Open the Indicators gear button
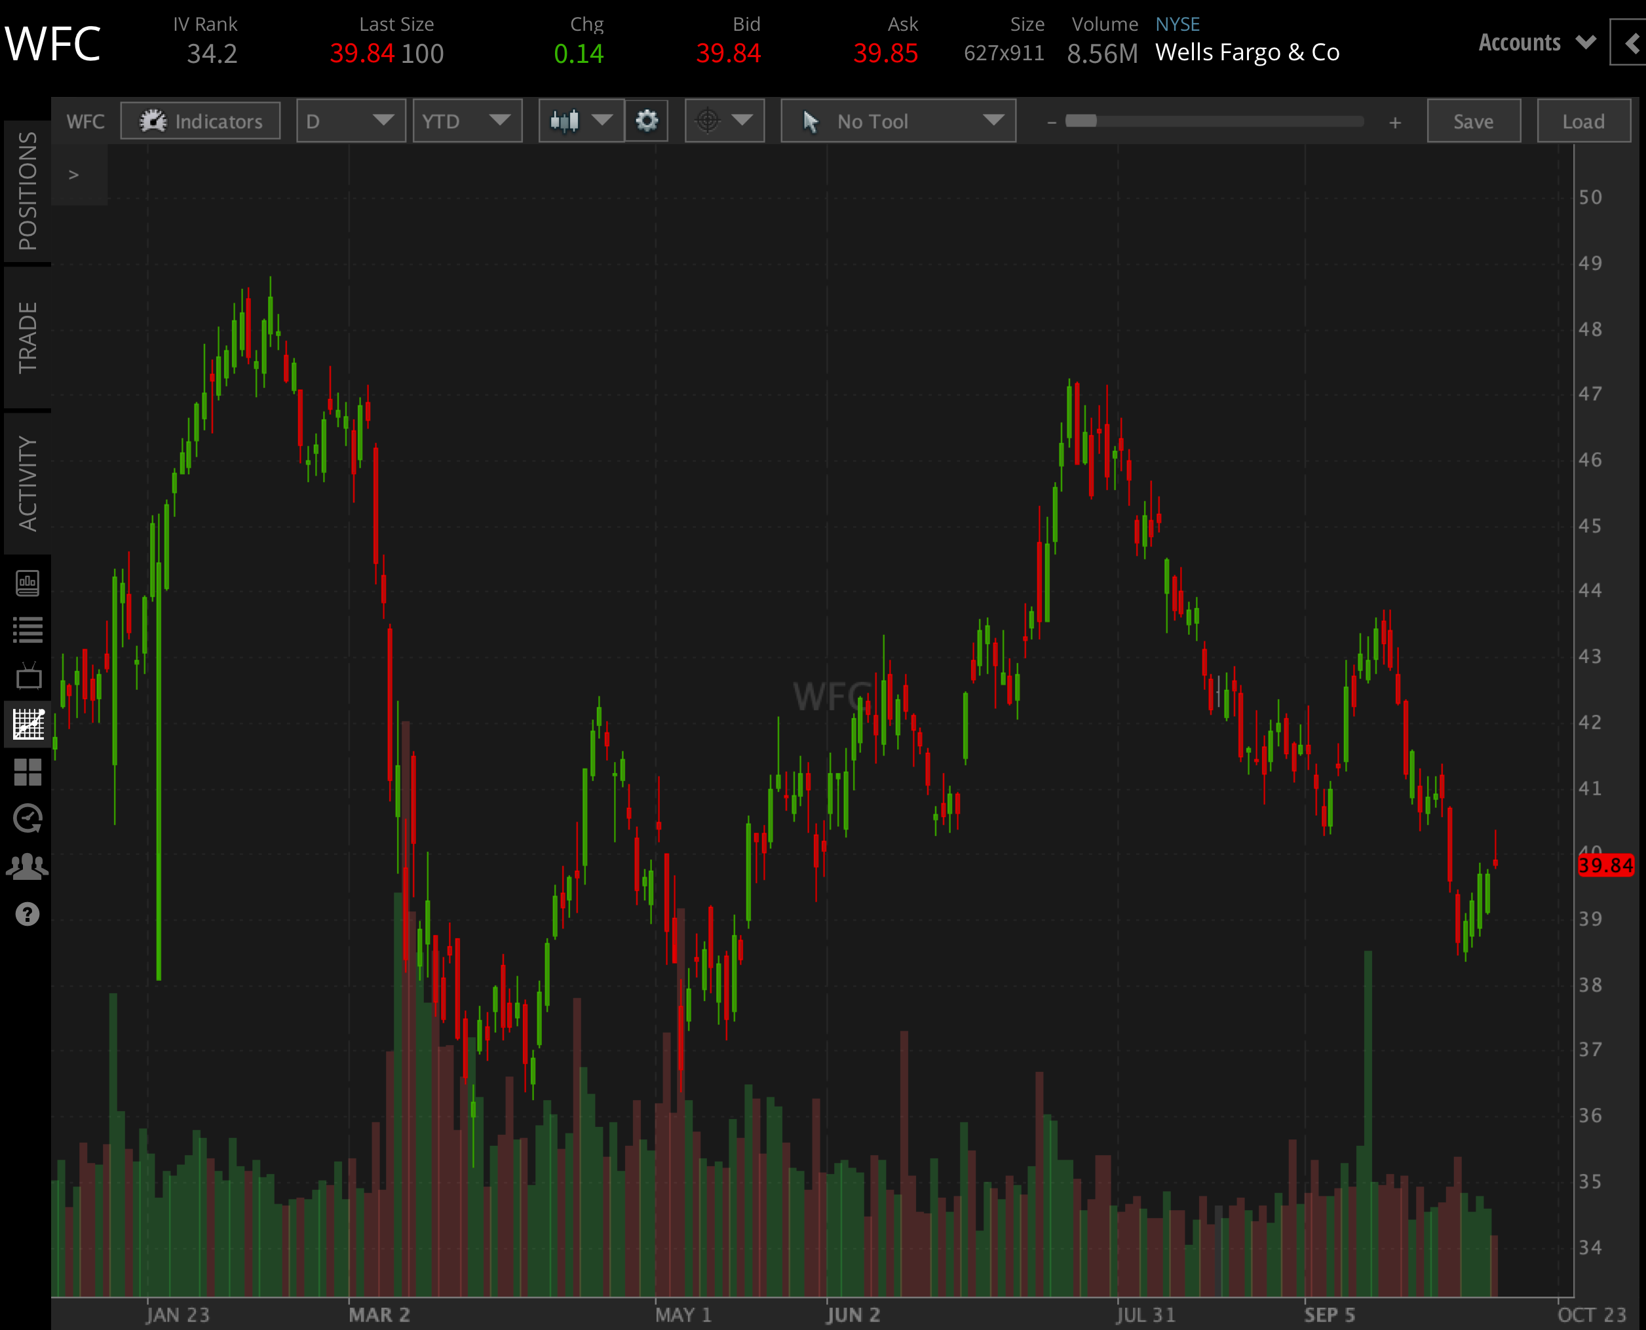Image resolution: width=1646 pixels, height=1330 pixels. pyautogui.click(x=200, y=121)
